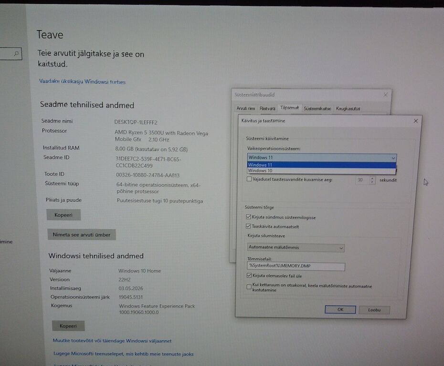Viewport: 444px width, 366px height.
Task: Uncheck Kirjuta sündmus süsteemilogisse
Action: click(x=248, y=217)
